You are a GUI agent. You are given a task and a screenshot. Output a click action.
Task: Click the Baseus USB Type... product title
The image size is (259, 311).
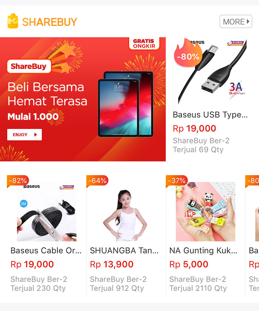coord(210,115)
